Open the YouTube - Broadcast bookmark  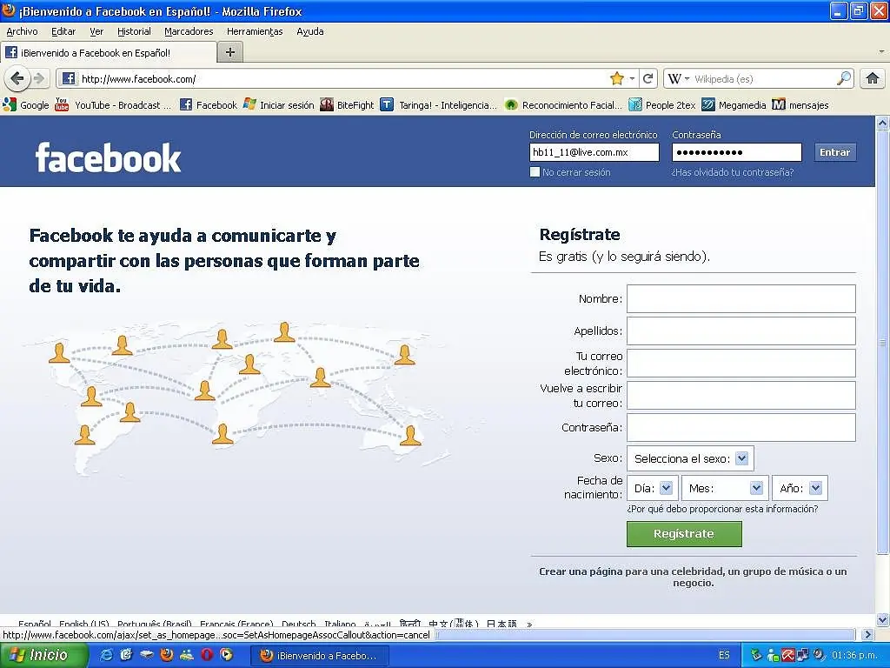coord(114,105)
